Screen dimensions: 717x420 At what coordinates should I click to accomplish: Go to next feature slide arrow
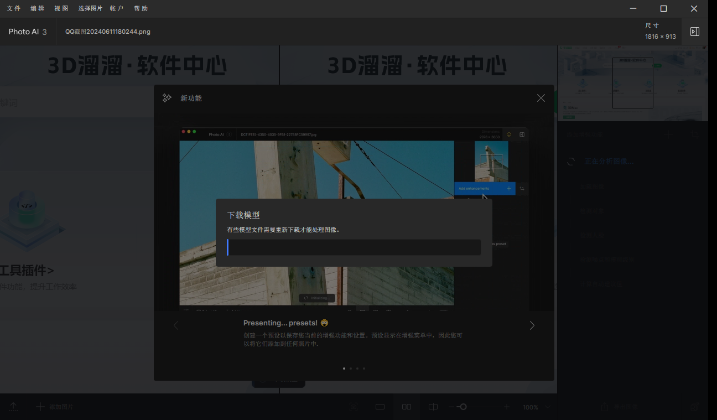pos(532,325)
